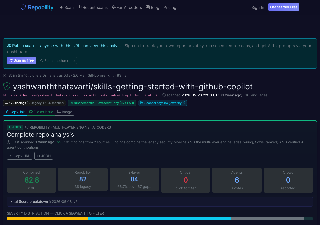Click Sign up free button
The height and width of the screenshot is (225, 320).
click(21, 60)
